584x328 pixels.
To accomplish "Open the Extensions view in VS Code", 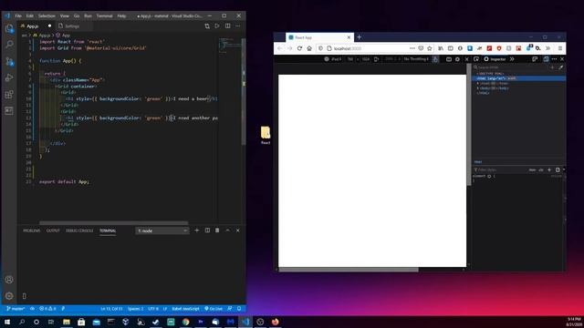I will point(9,94).
